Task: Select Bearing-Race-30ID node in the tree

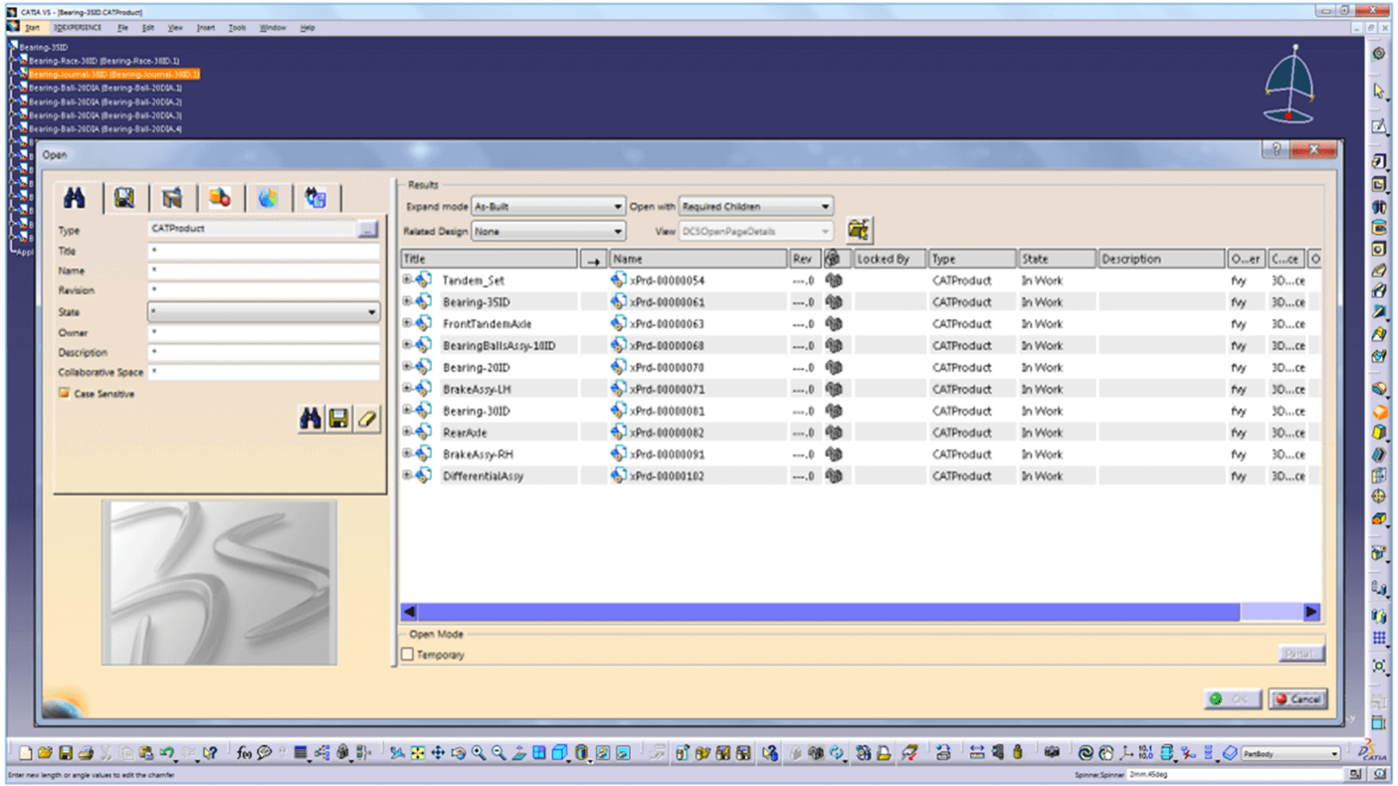Action: (x=103, y=60)
